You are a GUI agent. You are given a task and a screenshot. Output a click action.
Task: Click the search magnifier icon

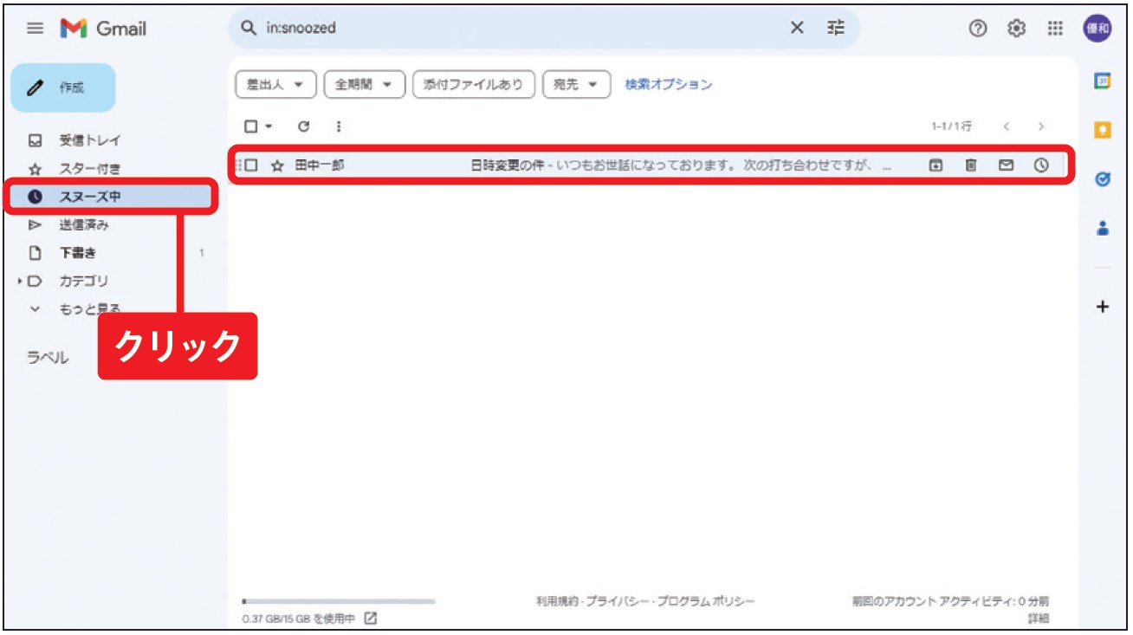click(x=249, y=29)
